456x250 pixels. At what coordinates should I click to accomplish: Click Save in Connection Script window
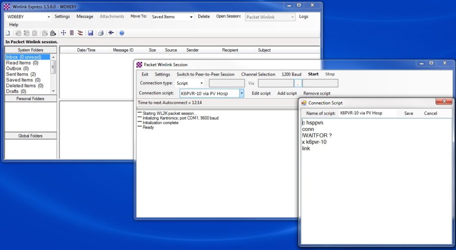(409, 113)
